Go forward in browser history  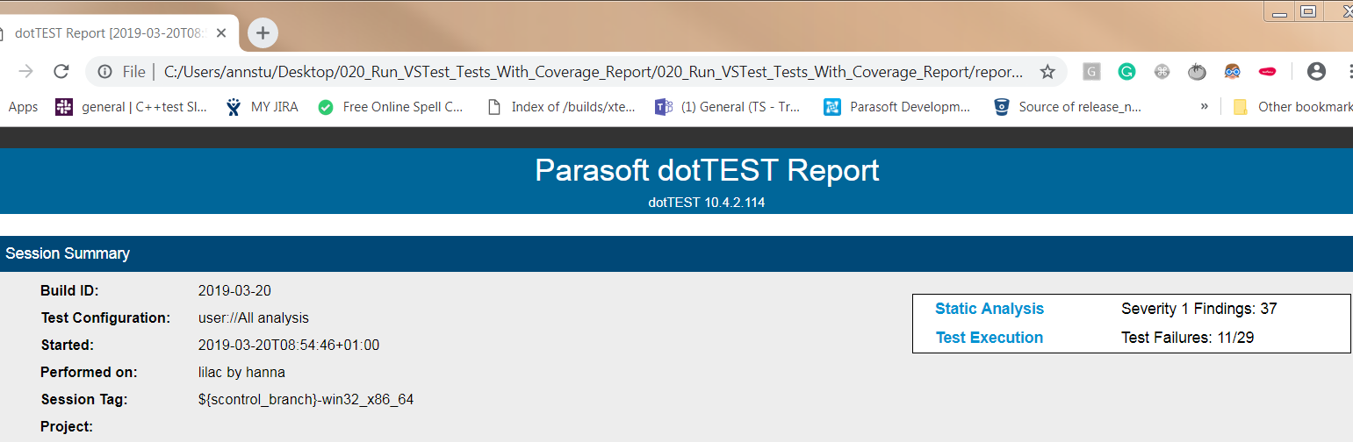(26, 72)
